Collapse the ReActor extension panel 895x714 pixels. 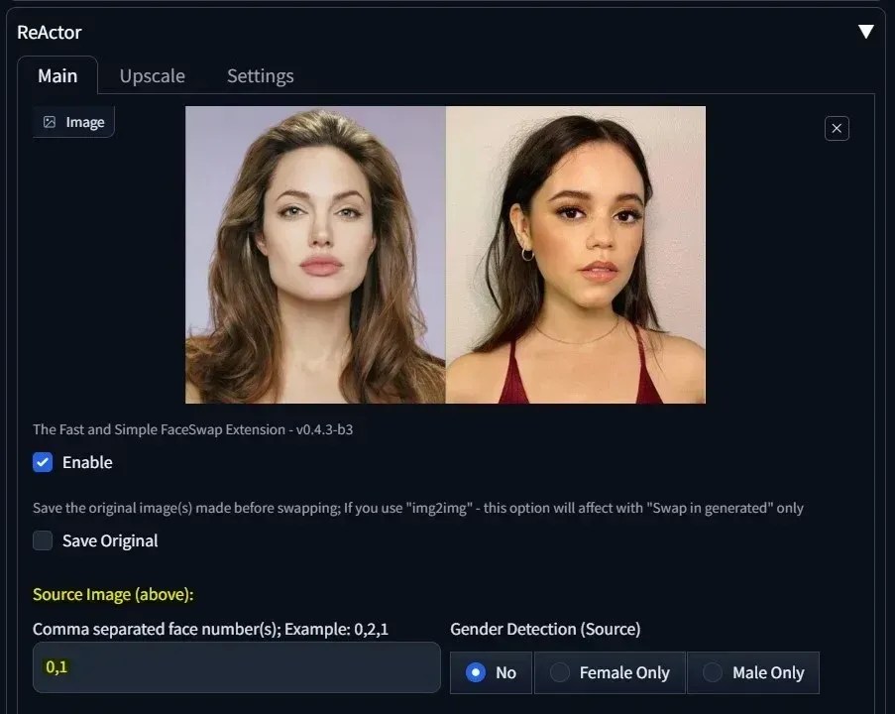(866, 30)
